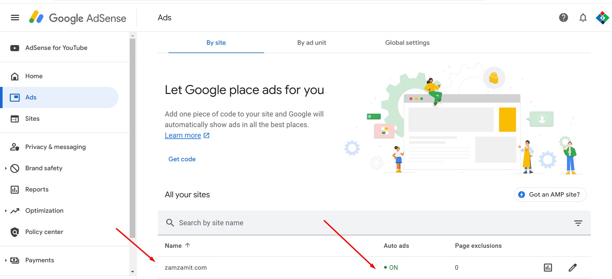Switch to the By ad unit tab
This screenshot has width=612, height=279.
pos(312,43)
